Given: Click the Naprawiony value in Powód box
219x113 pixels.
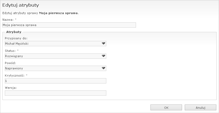Looking at the screenshot, I should pos(13,68).
